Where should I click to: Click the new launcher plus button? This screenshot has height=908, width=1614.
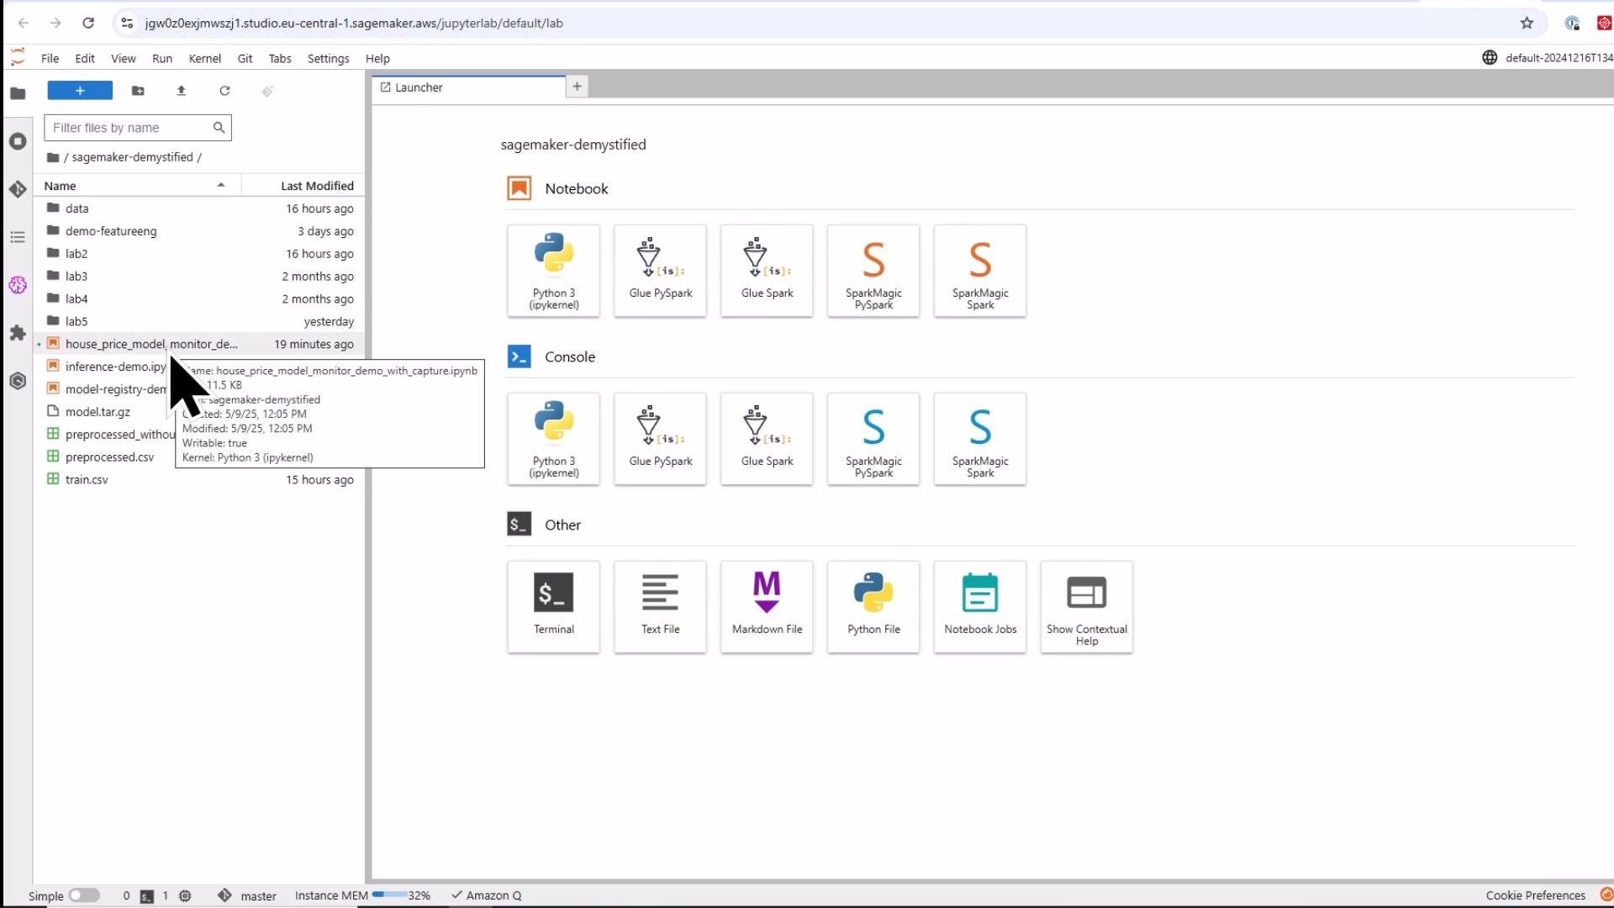click(x=80, y=91)
